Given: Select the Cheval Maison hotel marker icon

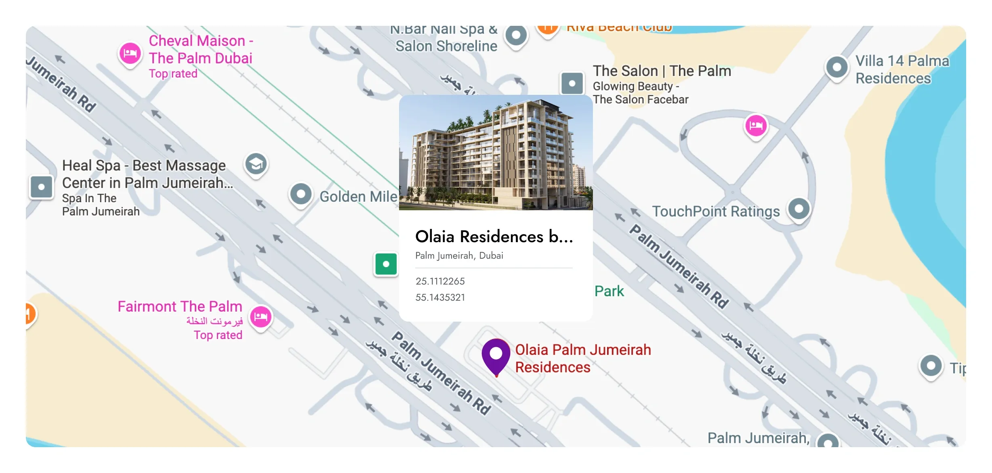Looking at the screenshot, I should 130,54.
